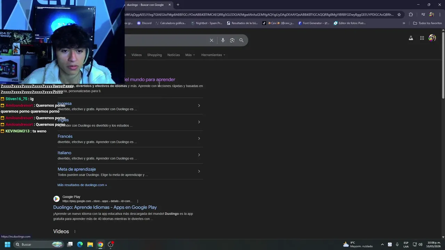Open the weather widget showing 9°C

pos(358,244)
